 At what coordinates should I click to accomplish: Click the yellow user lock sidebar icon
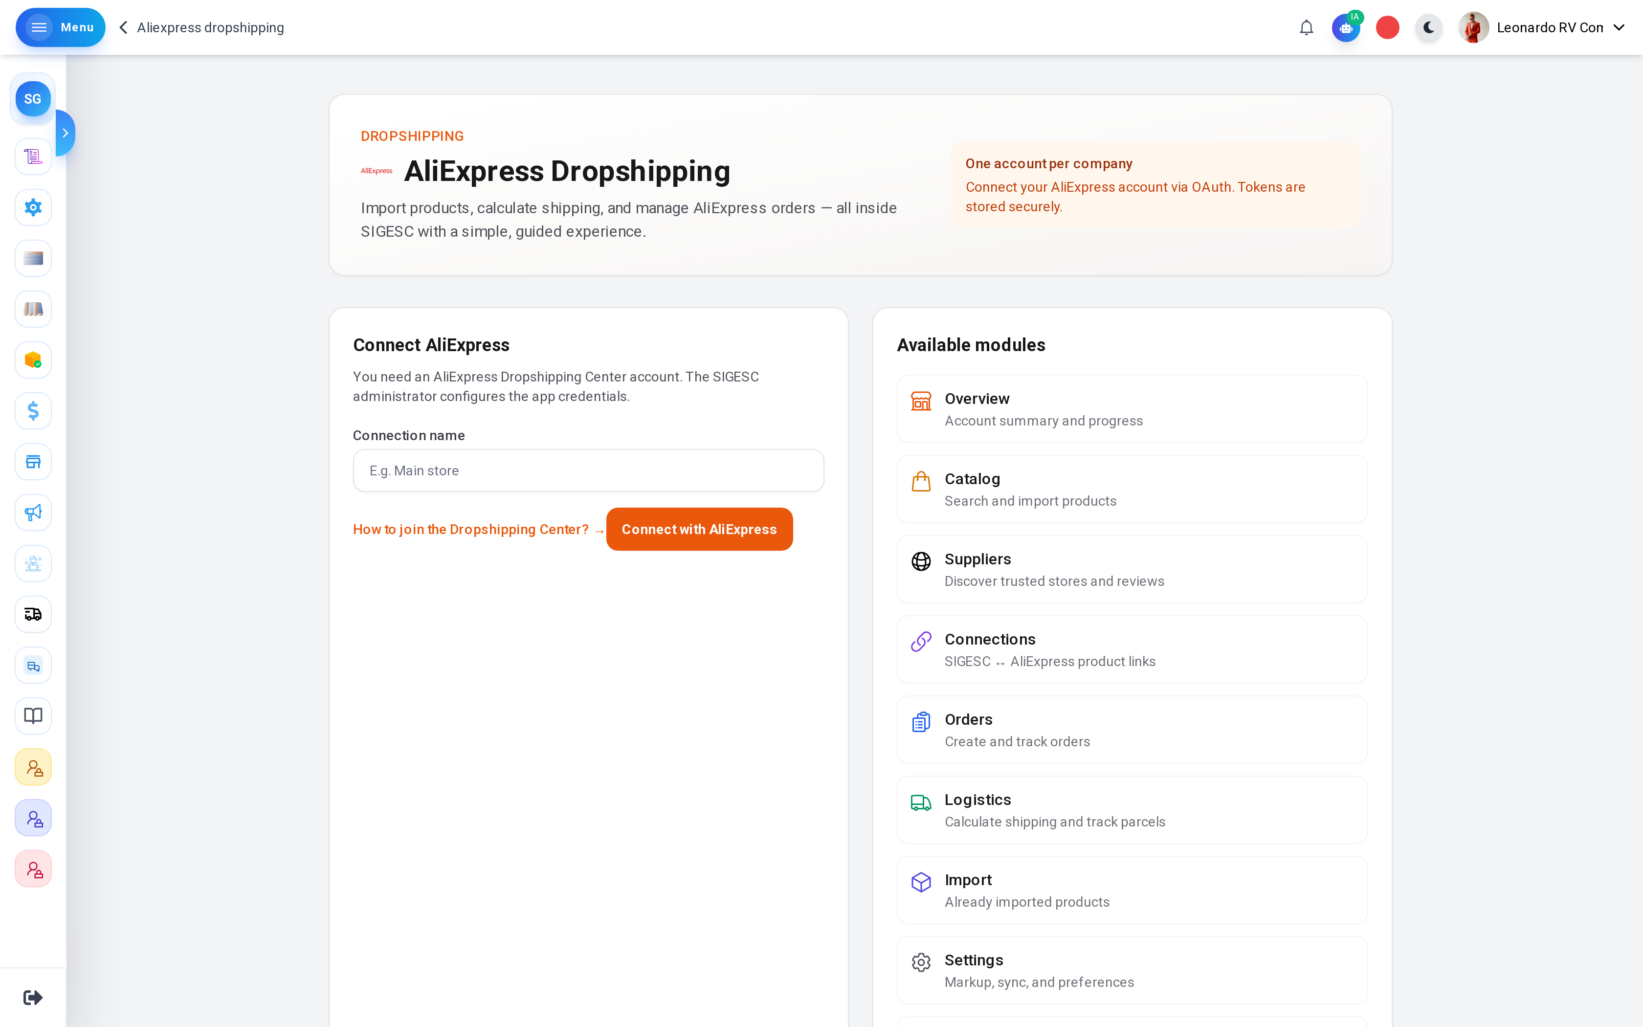[x=33, y=767]
